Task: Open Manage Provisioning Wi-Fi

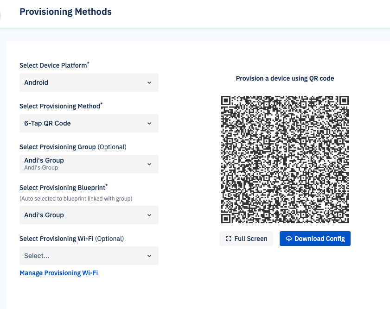Action: 58,273
